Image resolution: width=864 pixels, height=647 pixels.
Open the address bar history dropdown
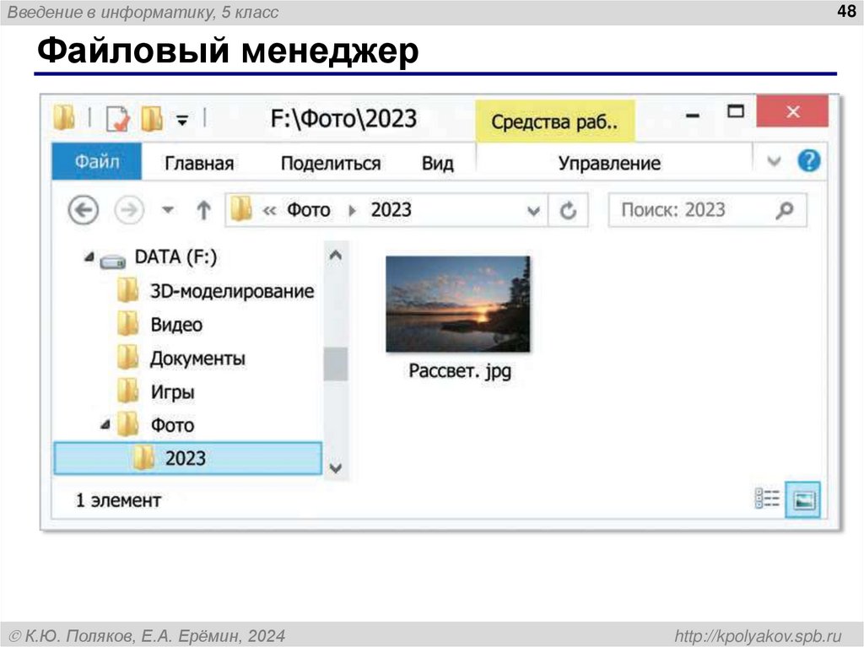click(x=535, y=209)
